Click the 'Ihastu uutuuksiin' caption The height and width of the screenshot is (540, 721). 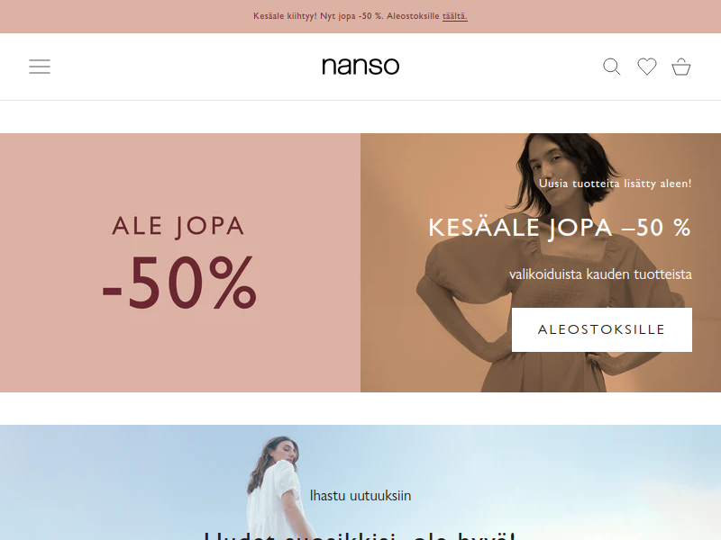pyautogui.click(x=360, y=496)
